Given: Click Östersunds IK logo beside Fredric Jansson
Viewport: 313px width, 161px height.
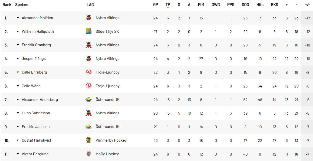Looking at the screenshot, I should (x=89, y=127).
